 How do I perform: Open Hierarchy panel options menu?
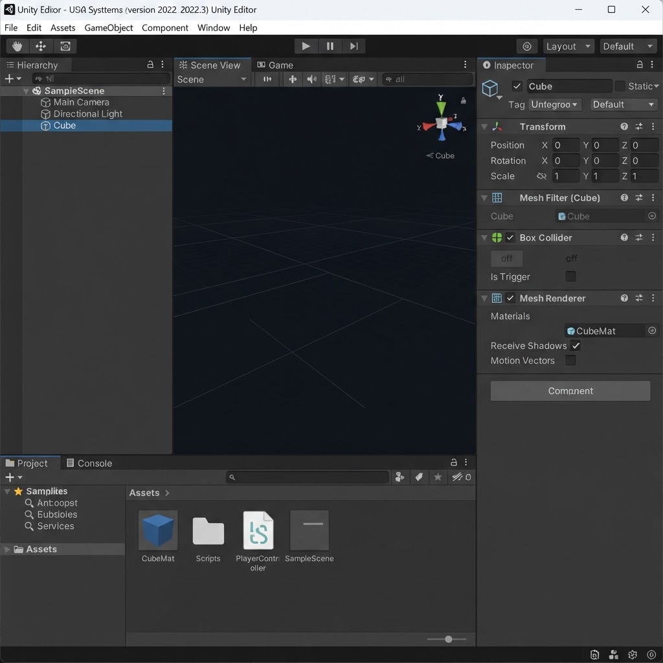pos(163,65)
